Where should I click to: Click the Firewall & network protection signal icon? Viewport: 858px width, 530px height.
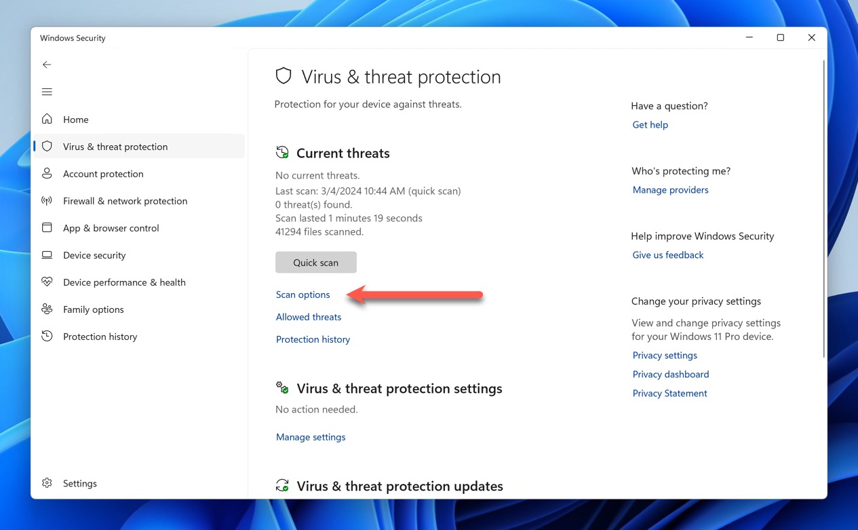pyautogui.click(x=47, y=201)
